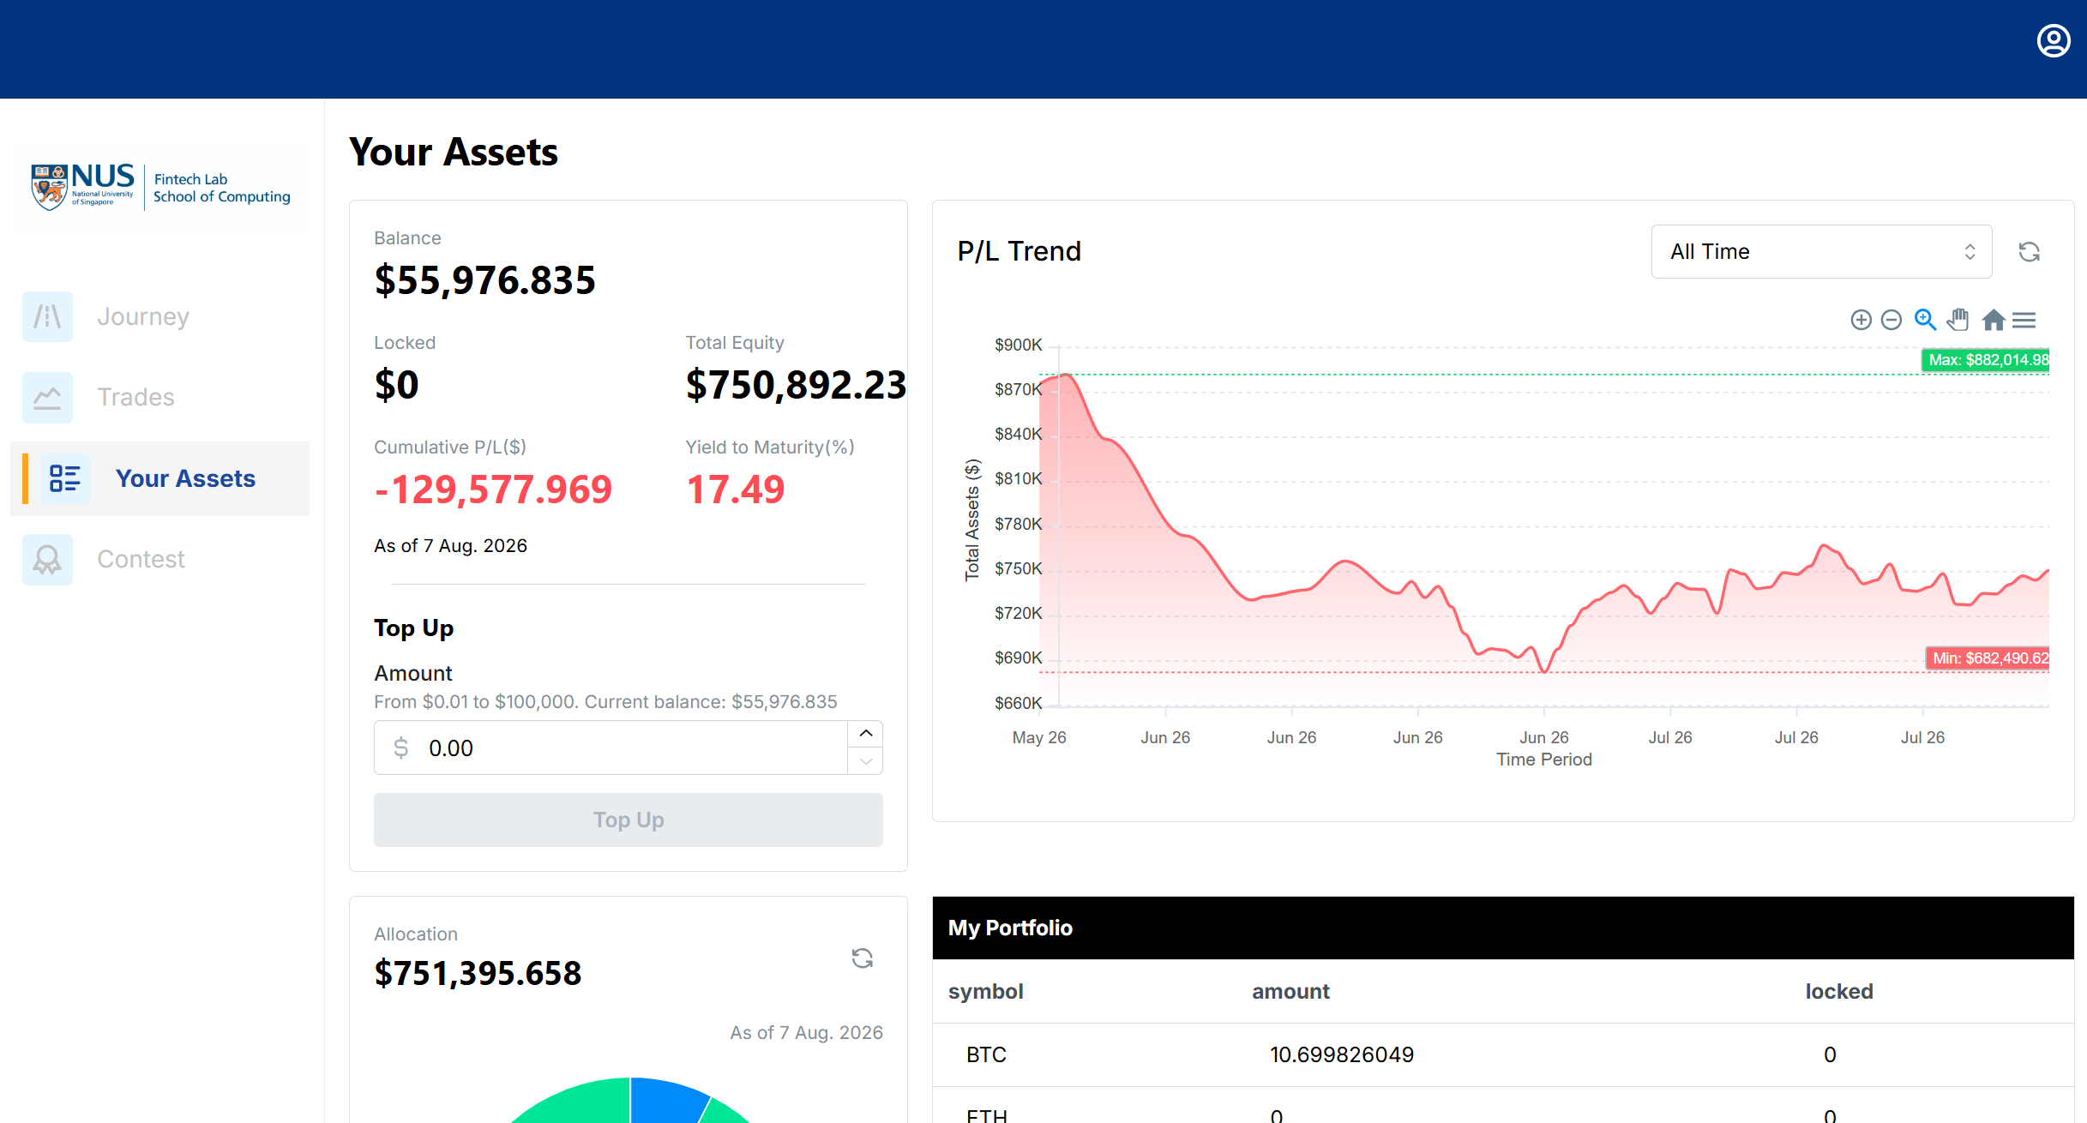Click the P/L Trend title
Viewport: 2087px width, 1123px height.
(1019, 251)
